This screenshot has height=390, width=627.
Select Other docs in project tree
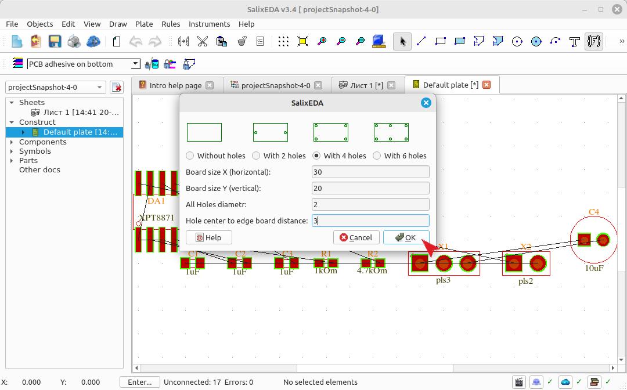39,170
